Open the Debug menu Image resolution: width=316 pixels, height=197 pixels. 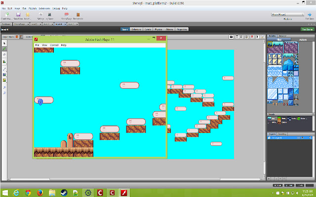(x=56, y=8)
